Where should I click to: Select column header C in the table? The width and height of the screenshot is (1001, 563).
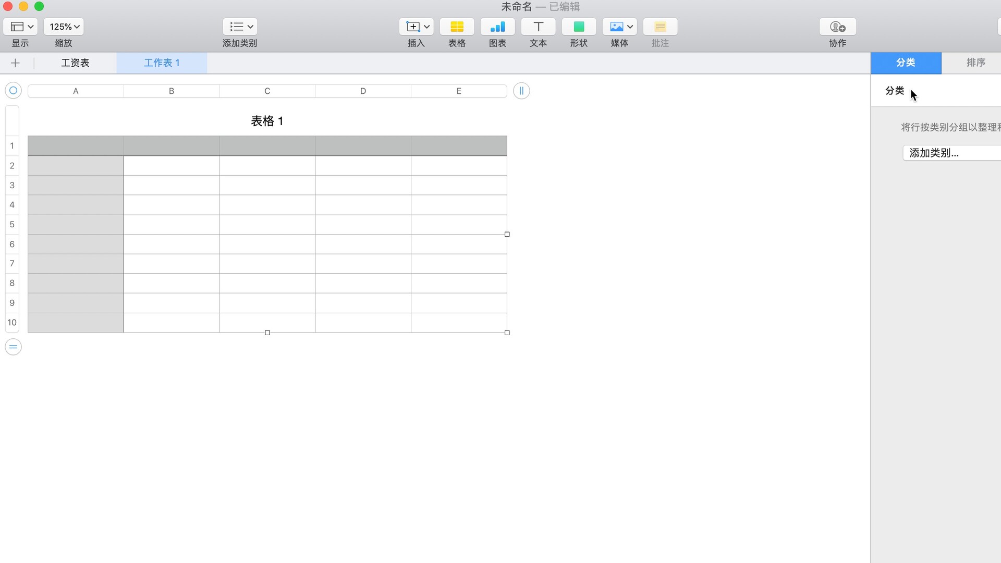coord(267,90)
